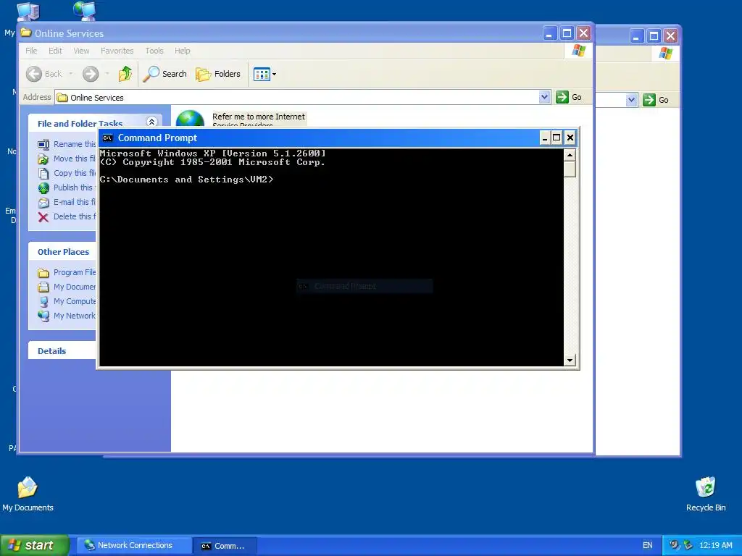Close the Command Prompt window
The height and width of the screenshot is (556, 742).
[570, 138]
